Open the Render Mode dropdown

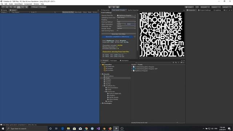click(126, 28)
